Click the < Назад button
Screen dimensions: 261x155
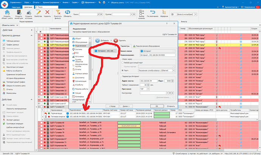(x=112, y=106)
